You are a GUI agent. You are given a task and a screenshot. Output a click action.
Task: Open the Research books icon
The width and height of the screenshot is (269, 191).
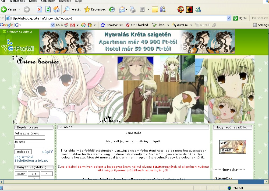pyautogui.click(x=163, y=9)
